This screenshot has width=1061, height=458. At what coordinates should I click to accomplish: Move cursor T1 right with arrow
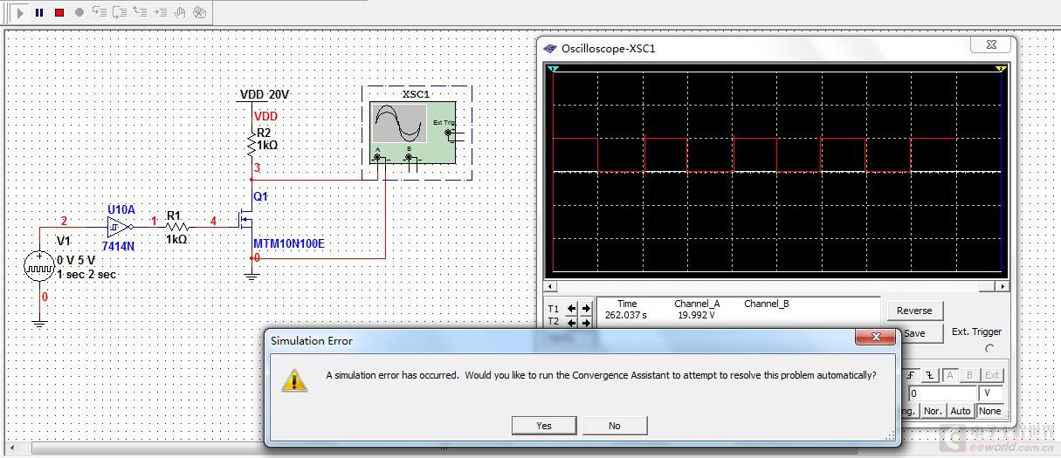tap(585, 308)
